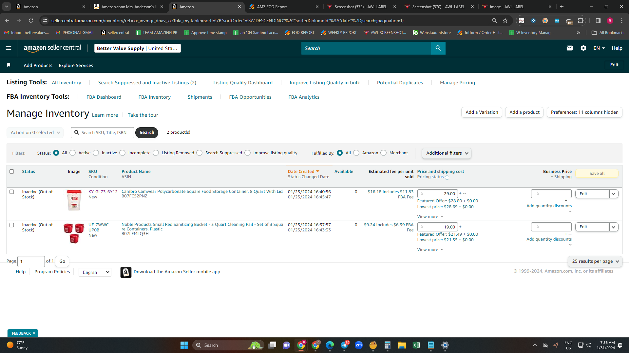Viewport: 629px width, 353px height.
Task: Open the messages envelope icon
Action: pyautogui.click(x=570, y=48)
